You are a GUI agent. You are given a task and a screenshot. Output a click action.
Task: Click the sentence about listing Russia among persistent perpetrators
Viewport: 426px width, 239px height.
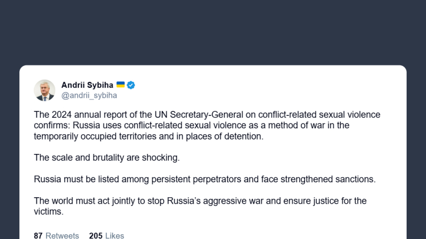click(205, 179)
